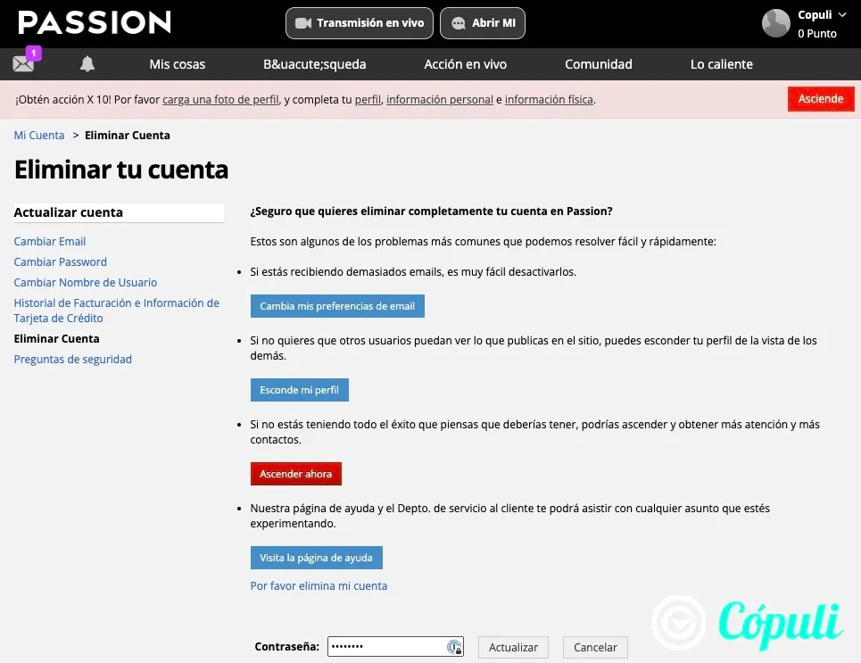Select Cambiar Password in sidebar

[x=61, y=262]
